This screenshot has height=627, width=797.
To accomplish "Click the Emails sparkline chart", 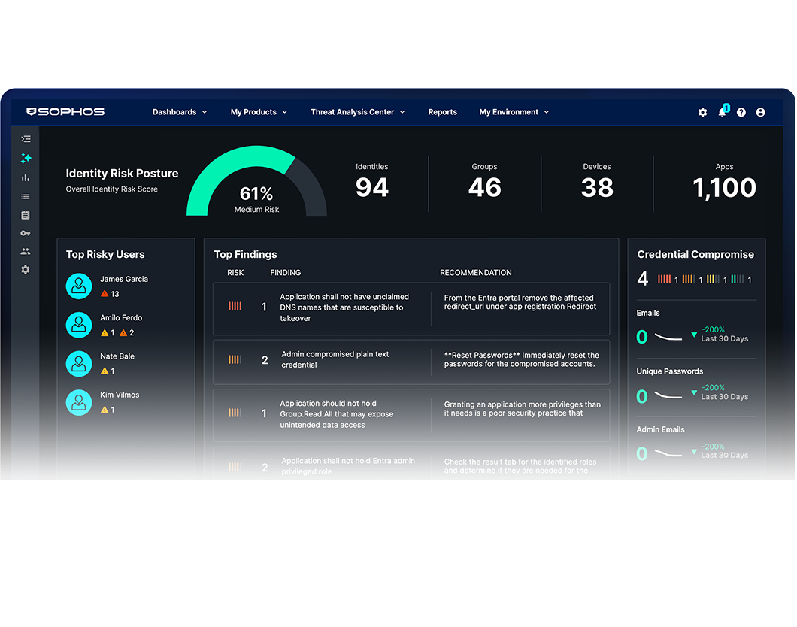I will click(668, 337).
